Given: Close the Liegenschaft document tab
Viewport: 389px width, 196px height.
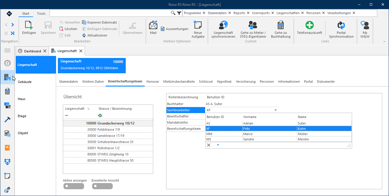Looking at the screenshot, I should [x=81, y=51].
